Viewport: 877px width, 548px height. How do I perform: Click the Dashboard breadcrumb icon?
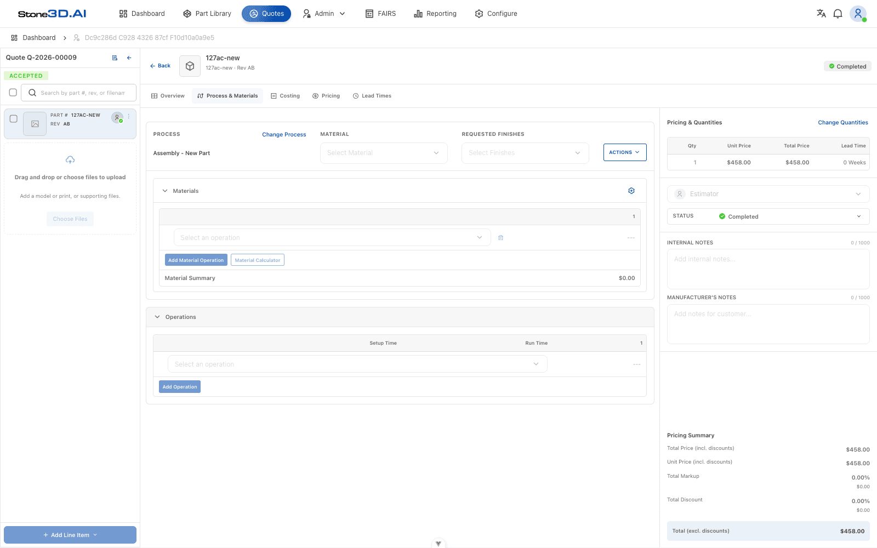tap(14, 38)
